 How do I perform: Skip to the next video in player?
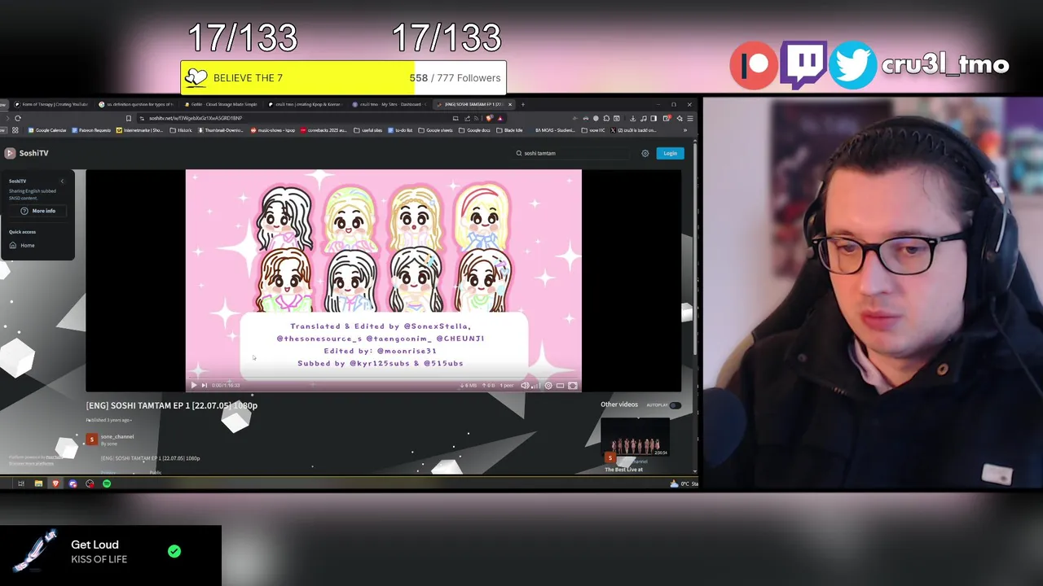tap(204, 385)
